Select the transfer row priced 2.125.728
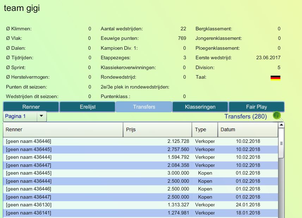This screenshot has height=218, width=302. pyautogui.click(x=141, y=141)
